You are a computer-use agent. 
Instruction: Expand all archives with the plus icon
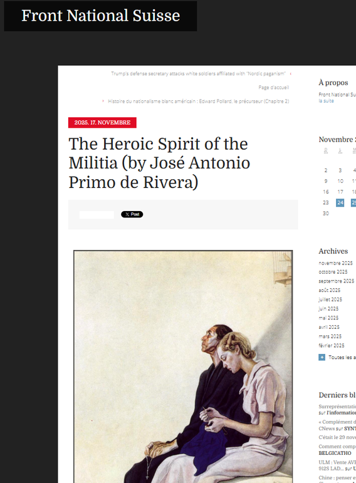click(x=322, y=357)
